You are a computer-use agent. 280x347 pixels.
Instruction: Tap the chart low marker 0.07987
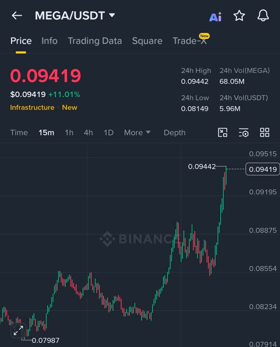46,340
